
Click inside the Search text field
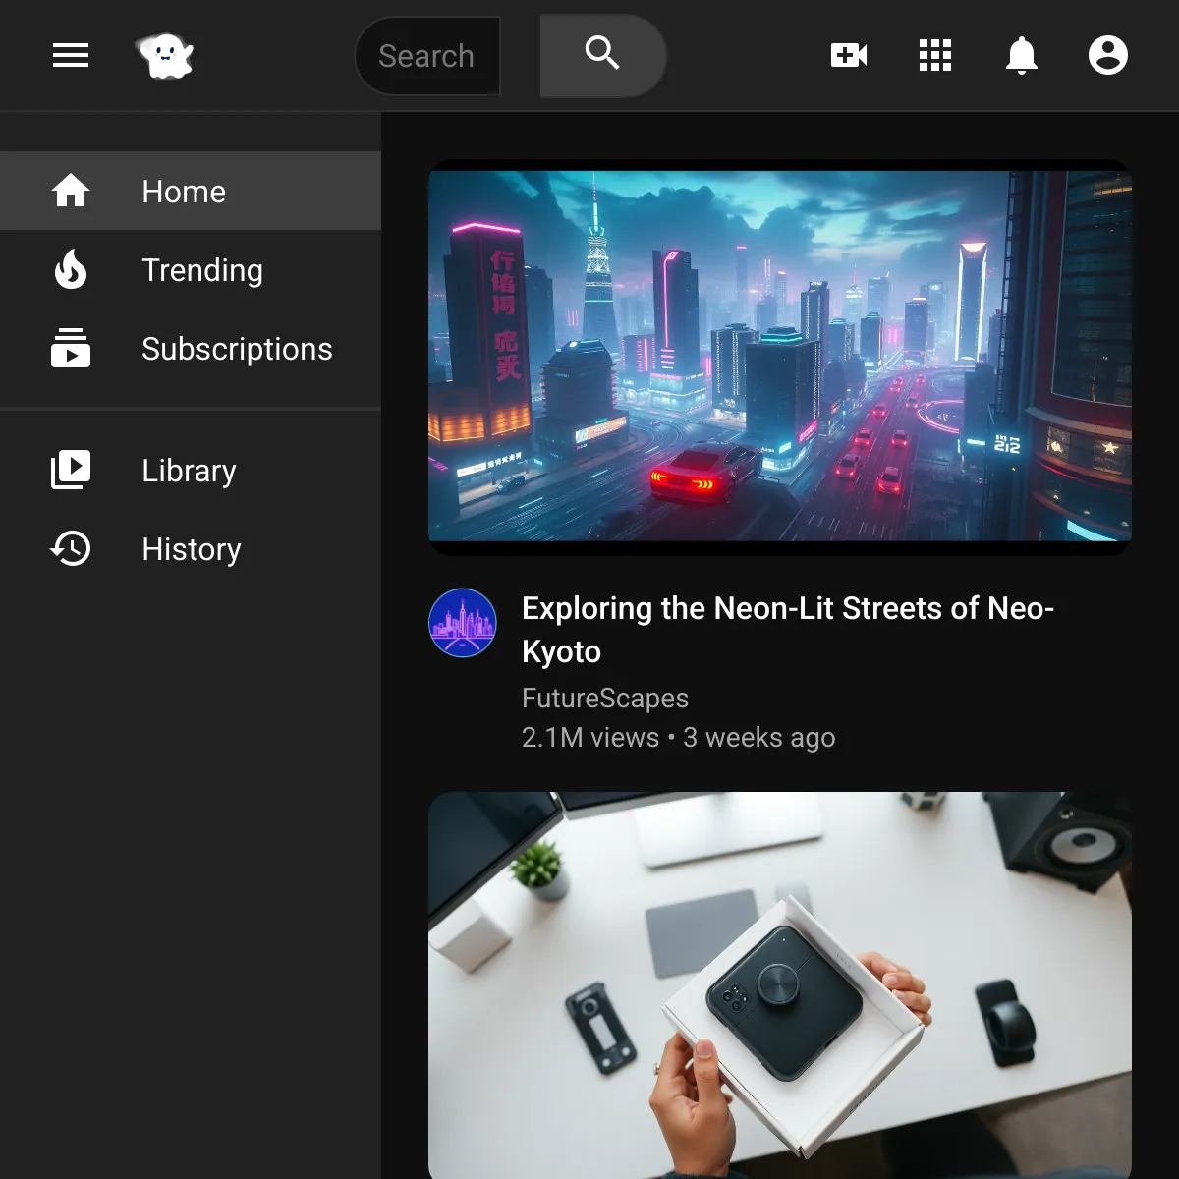[426, 56]
